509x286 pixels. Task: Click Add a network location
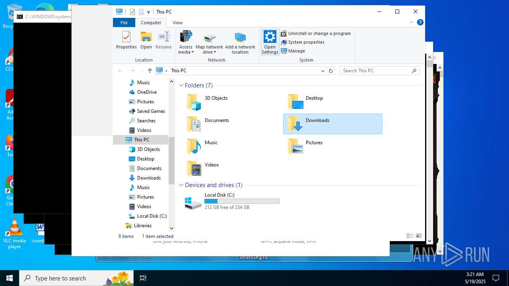(x=240, y=43)
